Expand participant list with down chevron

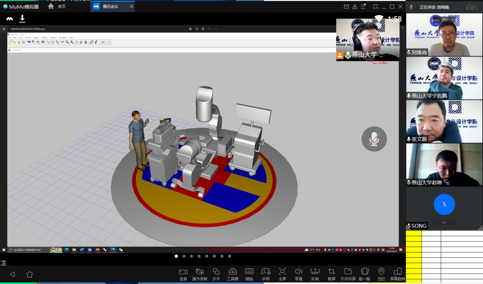click(444, 222)
